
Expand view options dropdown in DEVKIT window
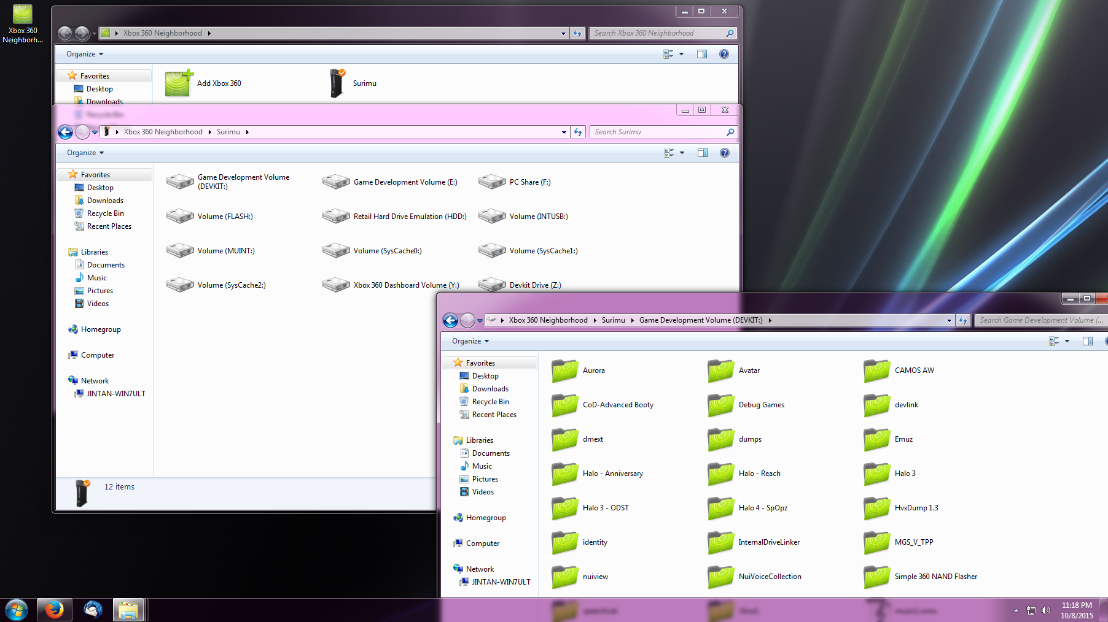pyautogui.click(x=1067, y=341)
